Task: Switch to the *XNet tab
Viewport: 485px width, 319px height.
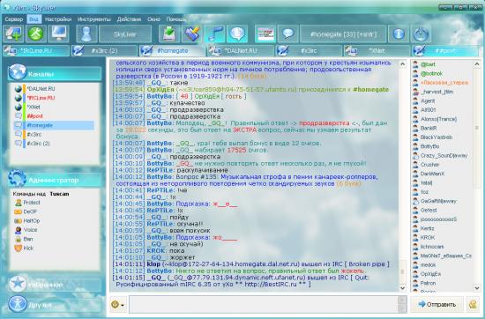Action: (x=377, y=51)
